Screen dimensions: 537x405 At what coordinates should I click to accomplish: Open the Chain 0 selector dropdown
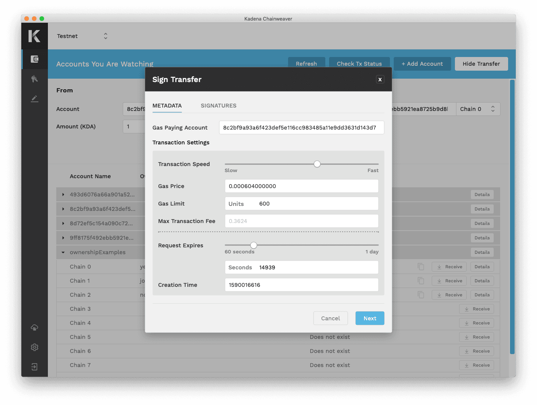coord(478,109)
